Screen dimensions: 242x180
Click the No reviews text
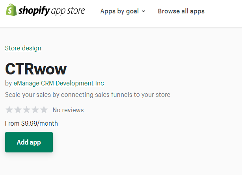click(68, 110)
